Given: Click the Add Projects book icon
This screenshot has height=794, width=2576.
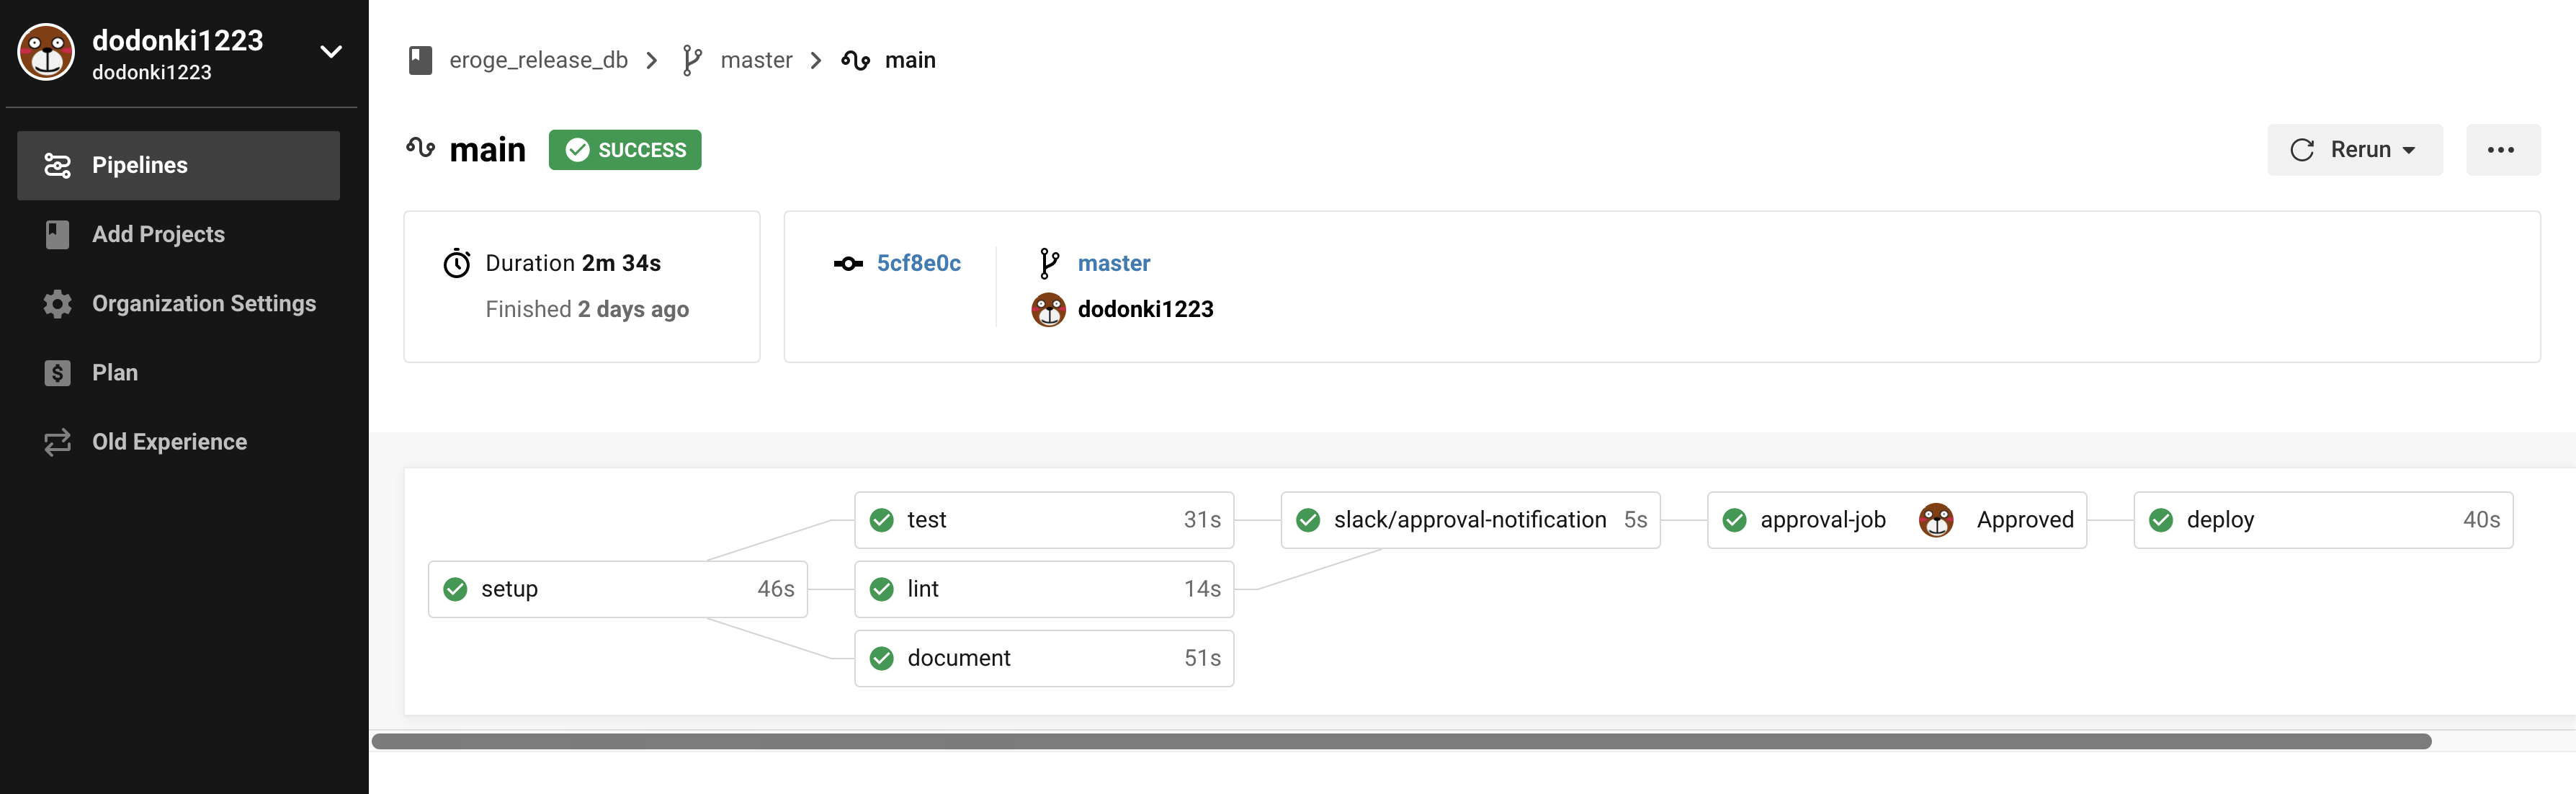Looking at the screenshot, I should tap(57, 234).
